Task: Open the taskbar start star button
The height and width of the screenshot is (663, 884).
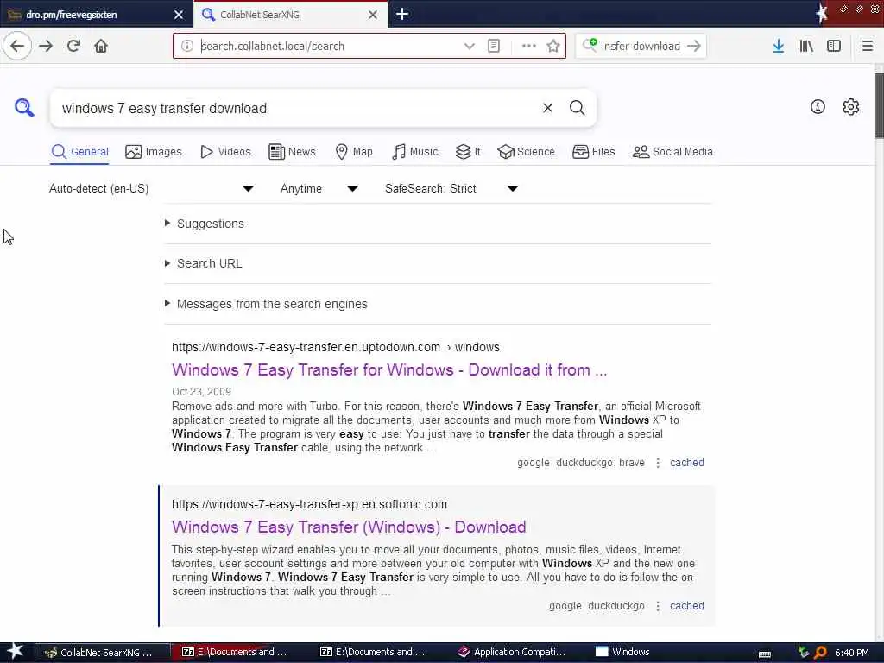Action: (16, 652)
